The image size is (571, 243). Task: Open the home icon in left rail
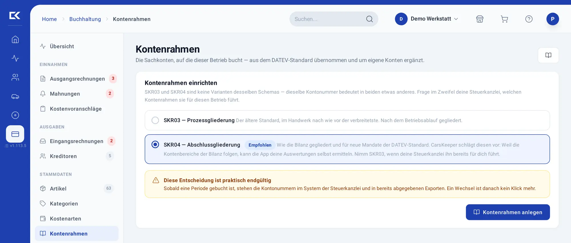click(15, 39)
